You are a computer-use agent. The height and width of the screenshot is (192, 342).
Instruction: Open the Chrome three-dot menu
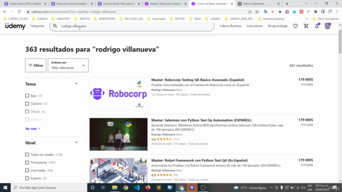(337, 12)
